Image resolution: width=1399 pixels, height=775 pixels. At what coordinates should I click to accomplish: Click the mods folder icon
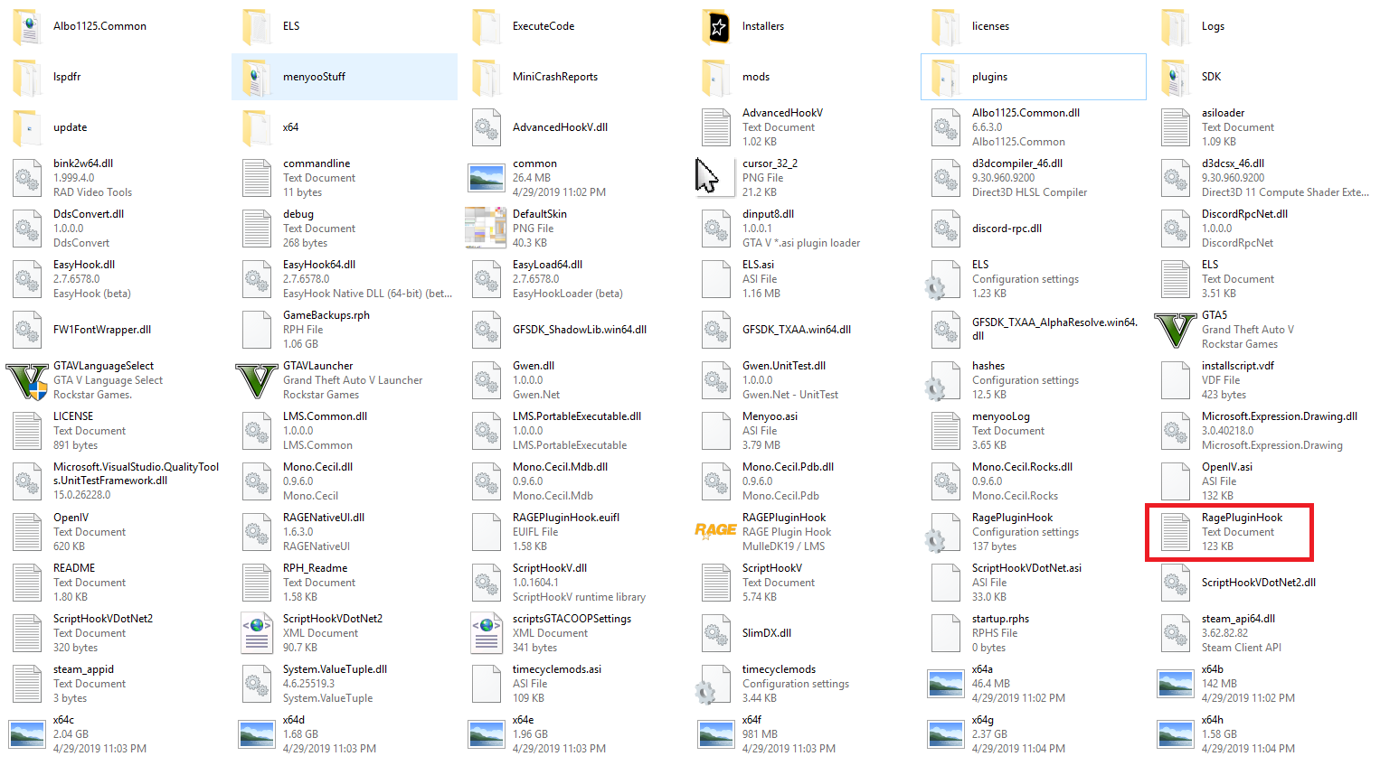[716, 77]
